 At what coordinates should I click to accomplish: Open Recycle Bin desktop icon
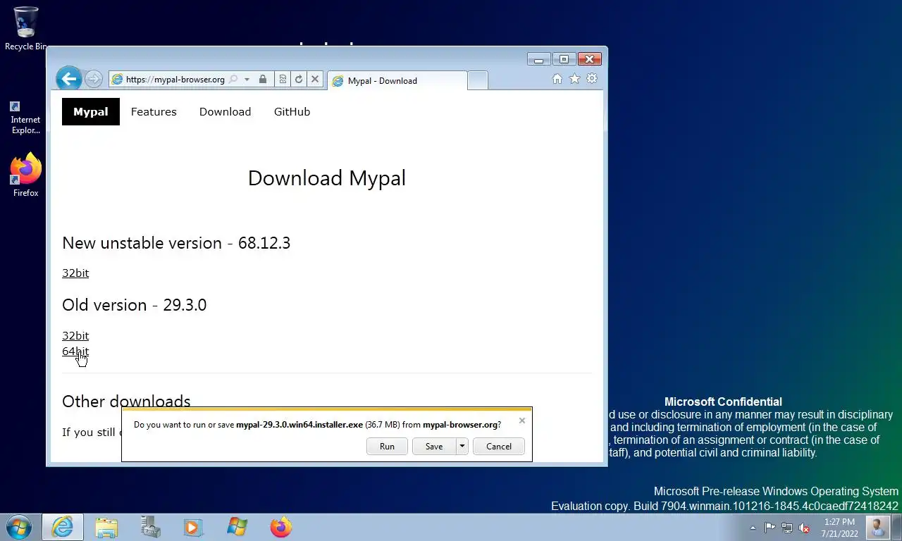tap(26, 29)
